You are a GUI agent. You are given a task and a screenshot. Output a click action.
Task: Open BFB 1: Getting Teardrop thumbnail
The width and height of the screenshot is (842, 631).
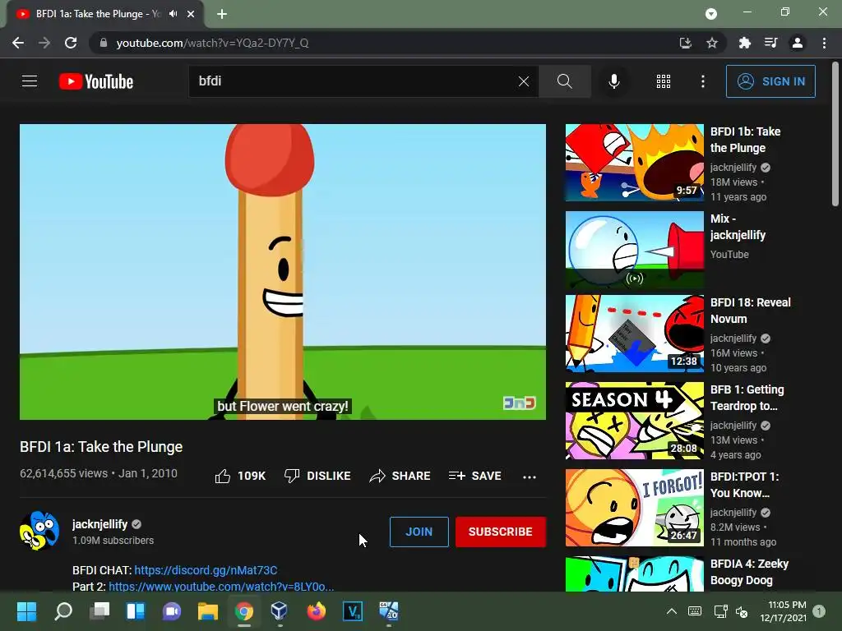pos(634,421)
